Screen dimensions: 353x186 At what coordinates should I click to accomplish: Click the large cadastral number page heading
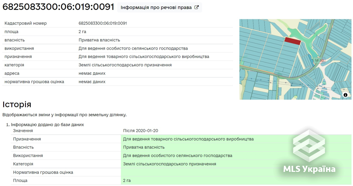pyautogui.click(x=58, y=7)
